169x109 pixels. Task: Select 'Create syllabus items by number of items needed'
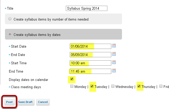click(10, 19)
